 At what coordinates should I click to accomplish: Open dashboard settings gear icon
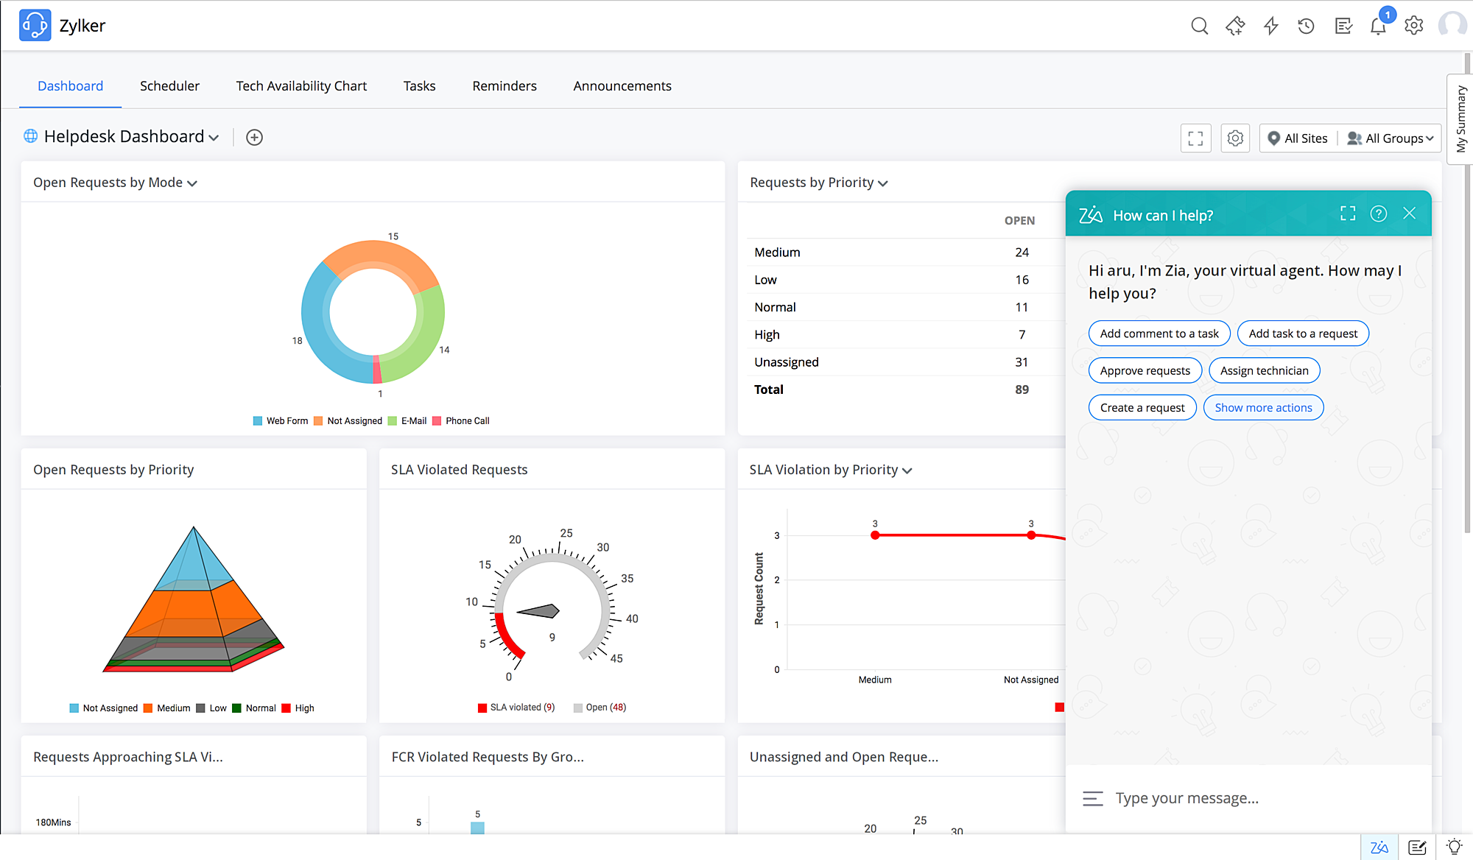coord(1235,138)
